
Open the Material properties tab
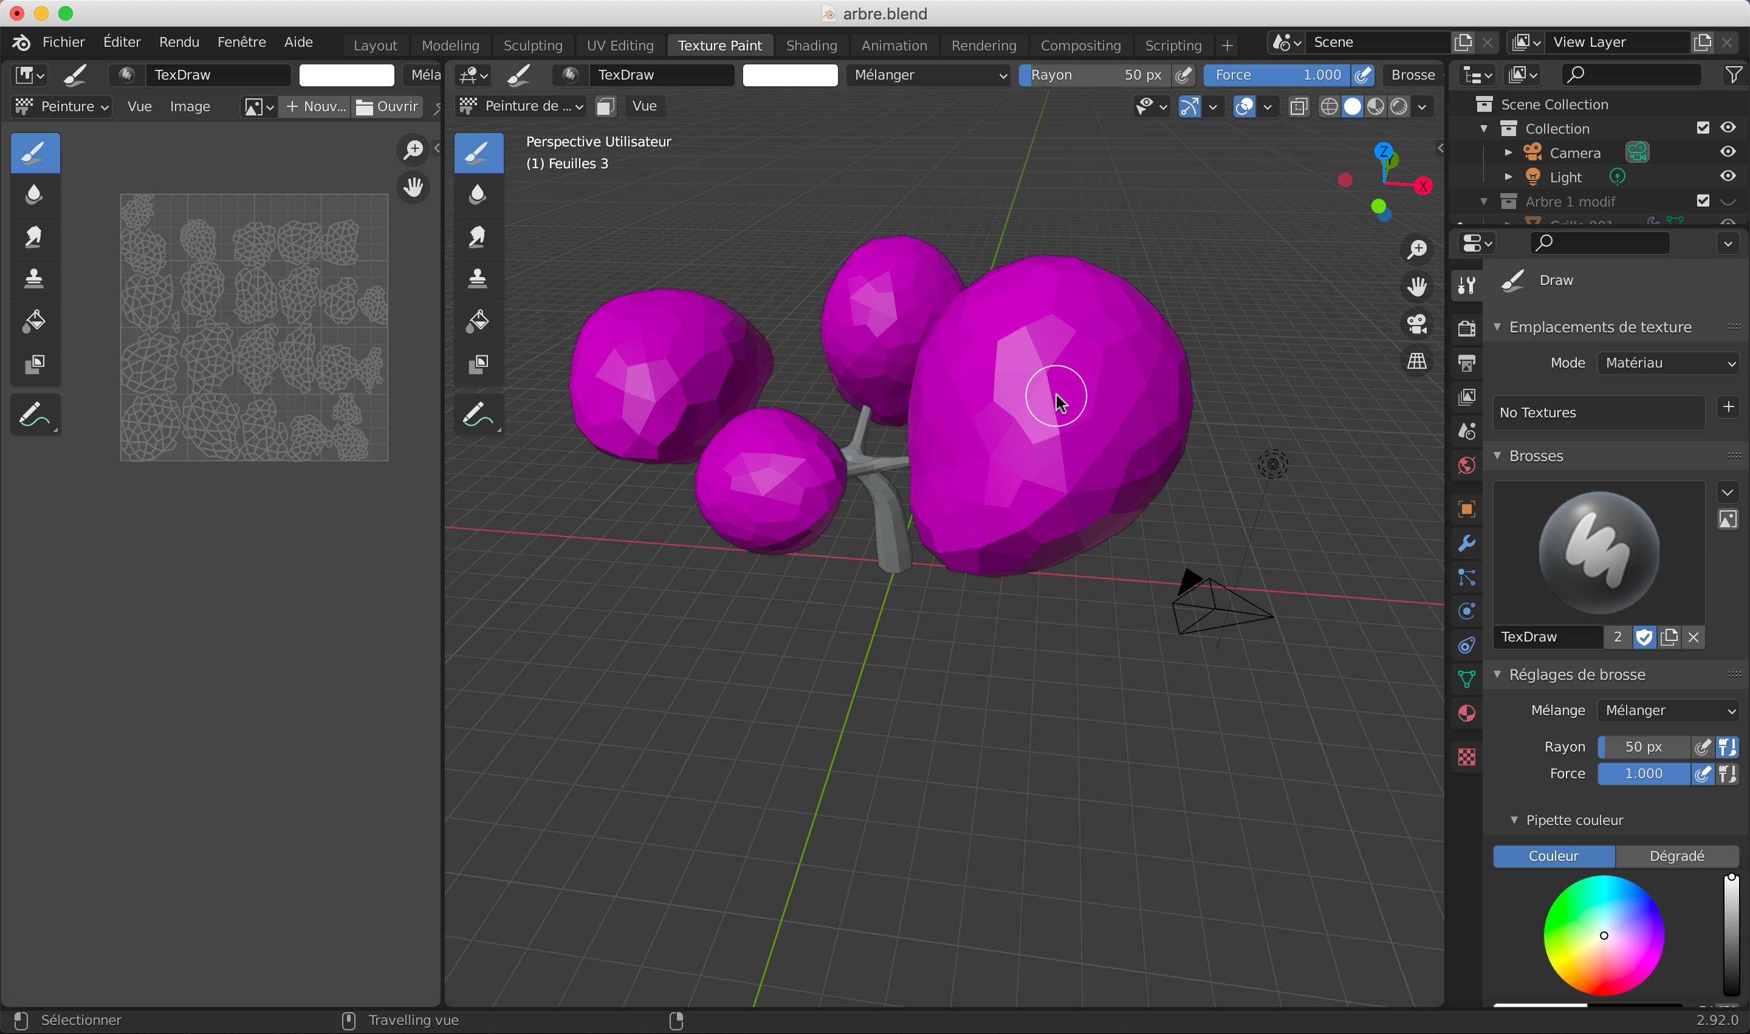(x=1466, y=713)
